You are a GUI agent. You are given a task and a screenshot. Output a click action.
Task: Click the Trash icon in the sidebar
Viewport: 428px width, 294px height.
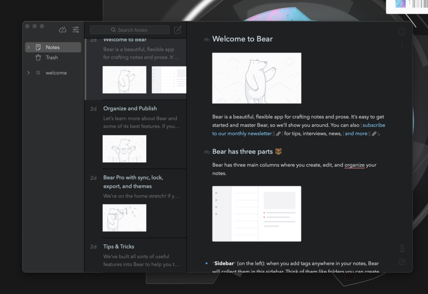(x=39, y=58)
